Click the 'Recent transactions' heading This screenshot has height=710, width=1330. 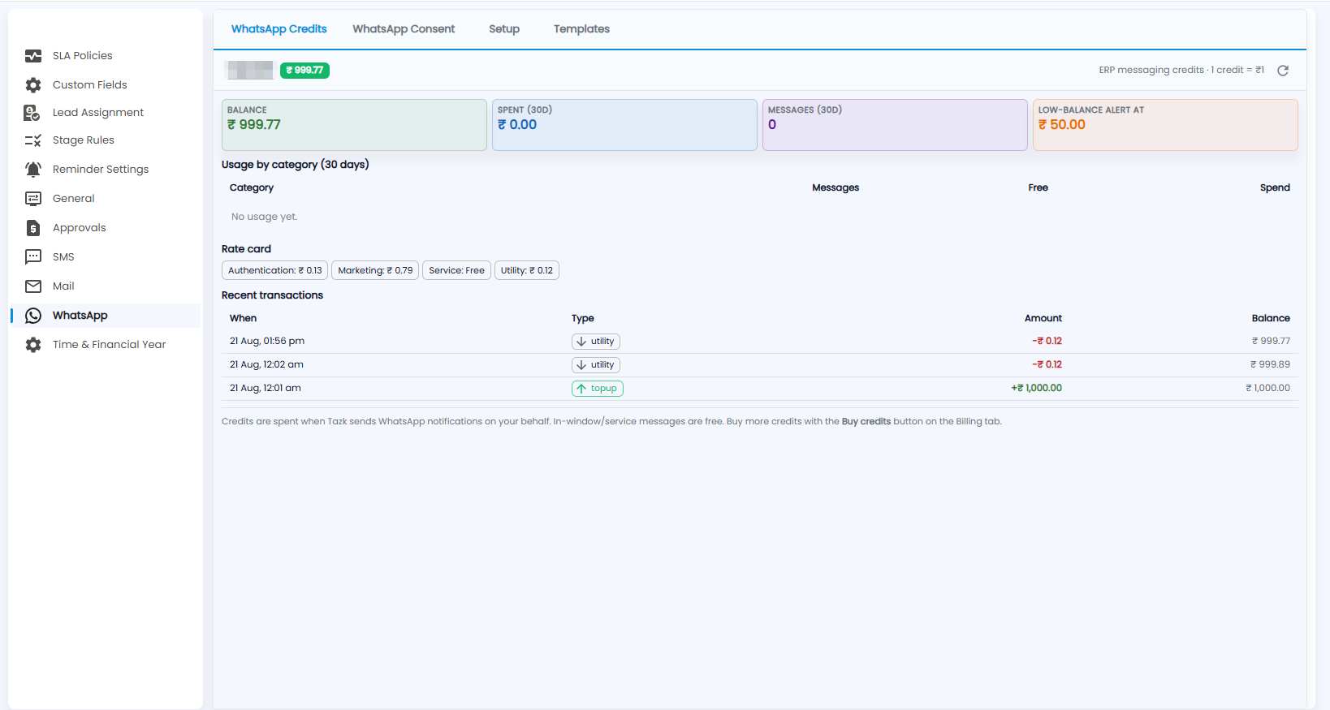(x=272, y=296)
